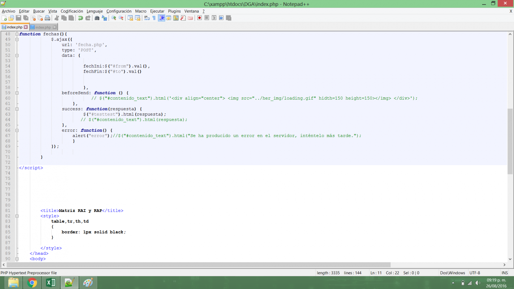514x289 pixels.
Task: Open the Codificación menu
Action: [x=72, y=11]
